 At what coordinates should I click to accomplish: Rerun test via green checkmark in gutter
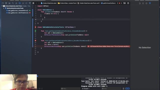35,31
